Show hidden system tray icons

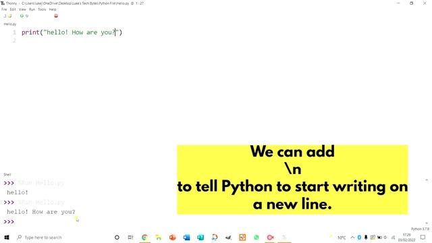pyautogui.click(x=352, y=237)
